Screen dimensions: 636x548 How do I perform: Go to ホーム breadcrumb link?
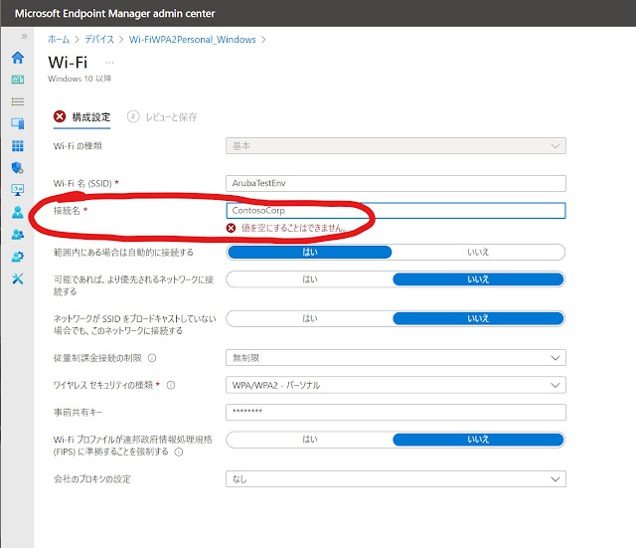pos(59,40)
